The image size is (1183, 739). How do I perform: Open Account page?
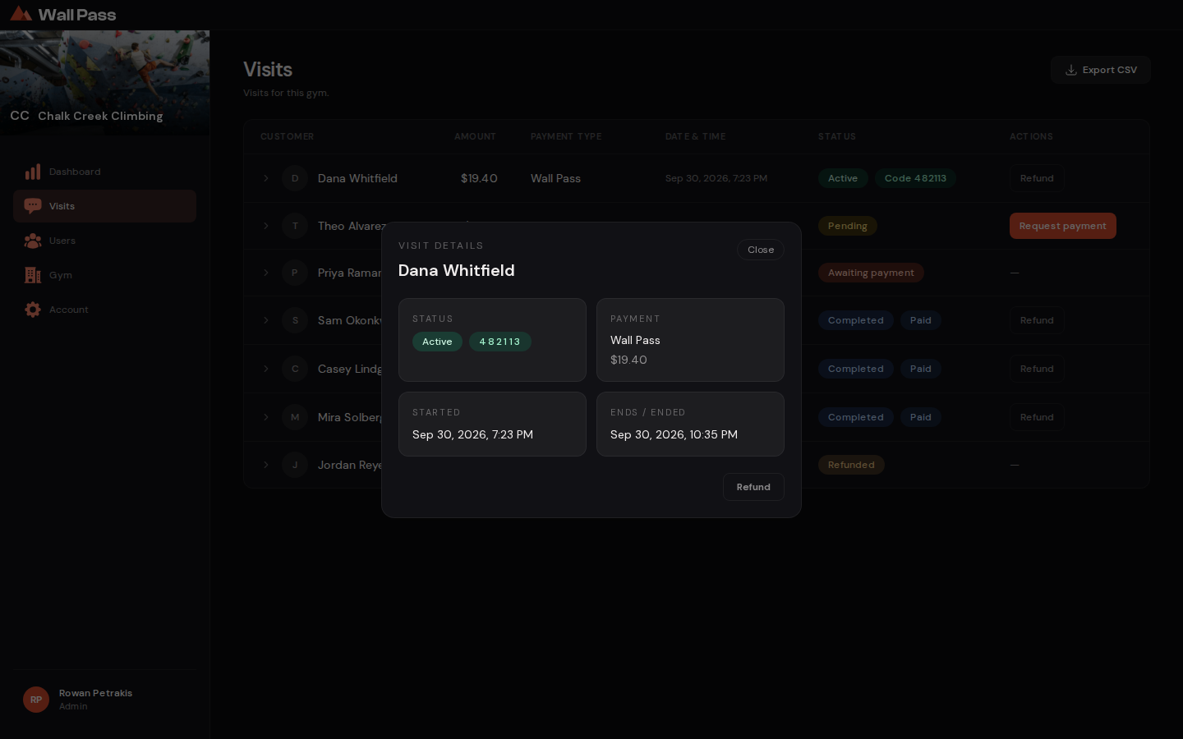pos(104,310)
